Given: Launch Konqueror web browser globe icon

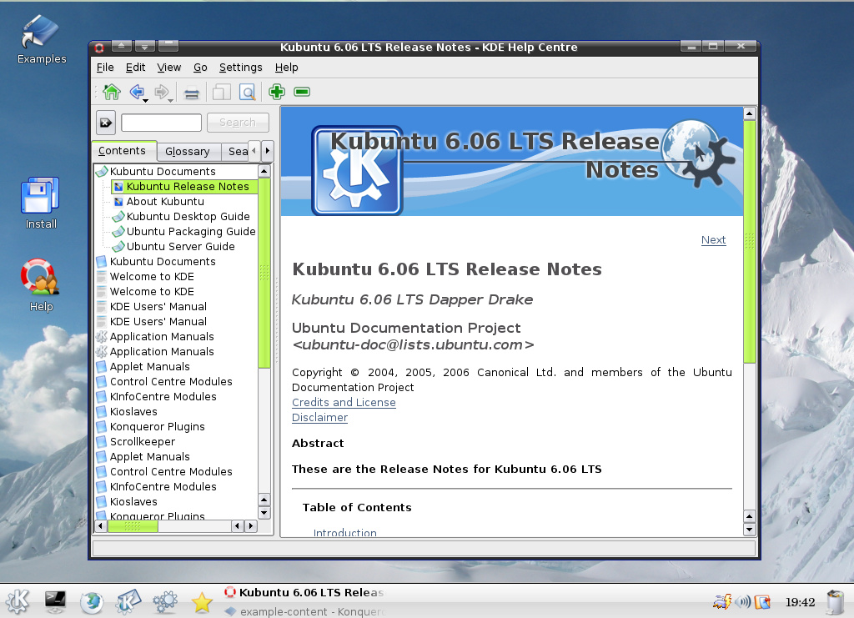Looking at the screenshot, I should click(x=92, y=601).
